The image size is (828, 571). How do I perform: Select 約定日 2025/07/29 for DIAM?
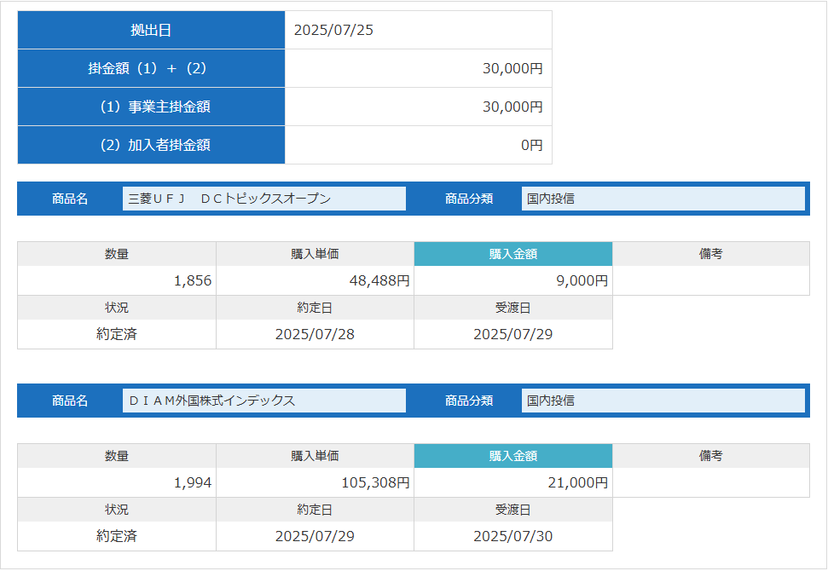point(315,536)
